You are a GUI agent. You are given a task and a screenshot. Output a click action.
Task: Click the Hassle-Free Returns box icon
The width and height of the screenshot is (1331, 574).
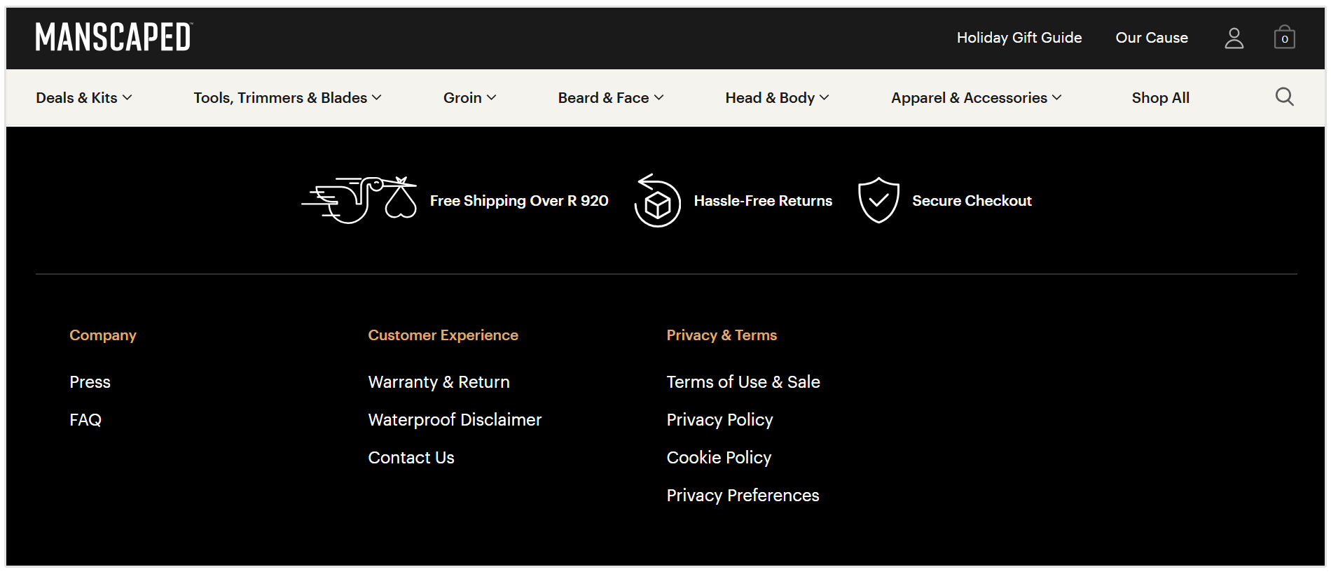pos(656,202)
